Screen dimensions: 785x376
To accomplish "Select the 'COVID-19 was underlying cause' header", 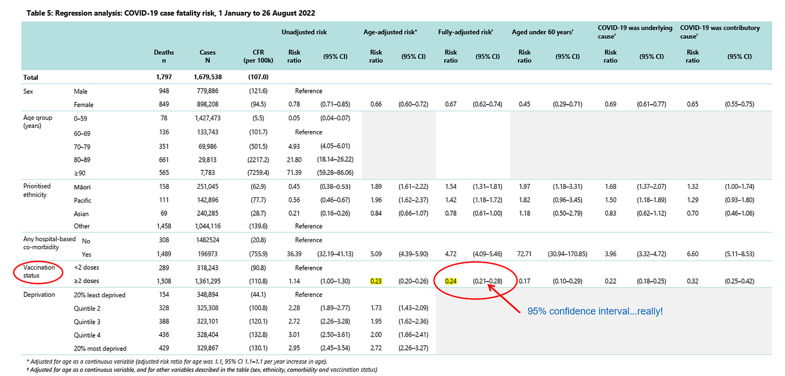I will (x=634, y=32).
